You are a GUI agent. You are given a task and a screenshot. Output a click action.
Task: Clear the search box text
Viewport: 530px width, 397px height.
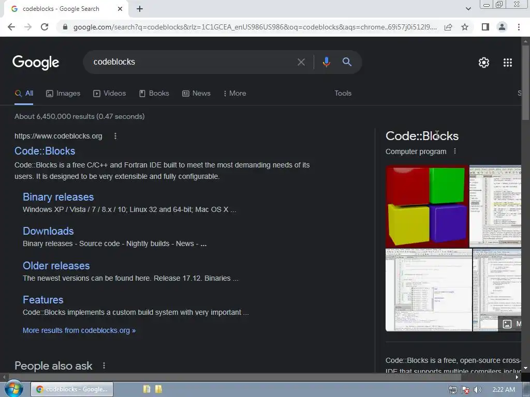click(x=301, y=62)
